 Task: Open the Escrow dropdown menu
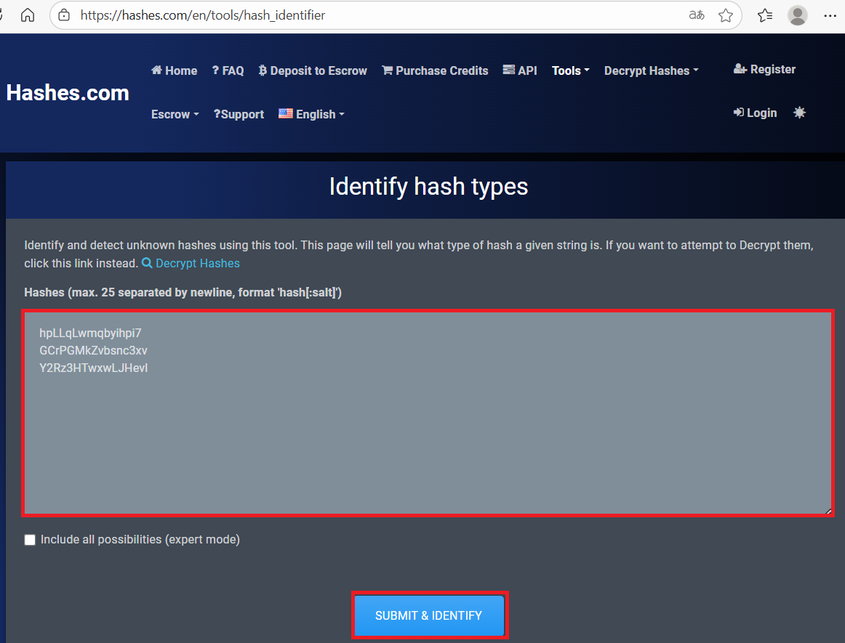pyautogui.click(x=175, y=114)
